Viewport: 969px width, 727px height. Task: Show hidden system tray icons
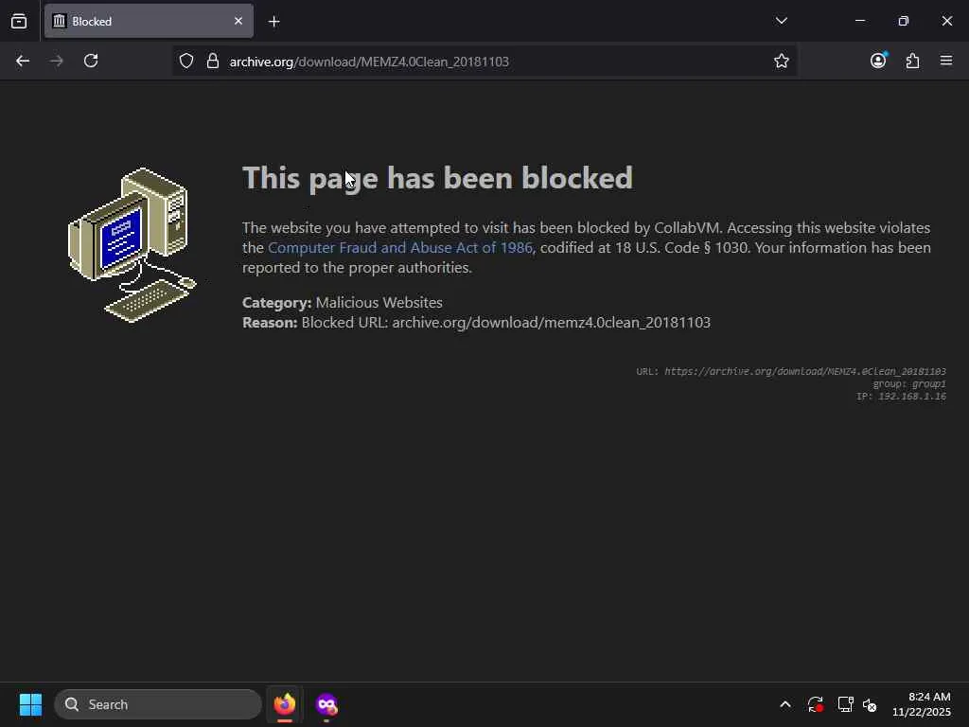coord(784,704)
